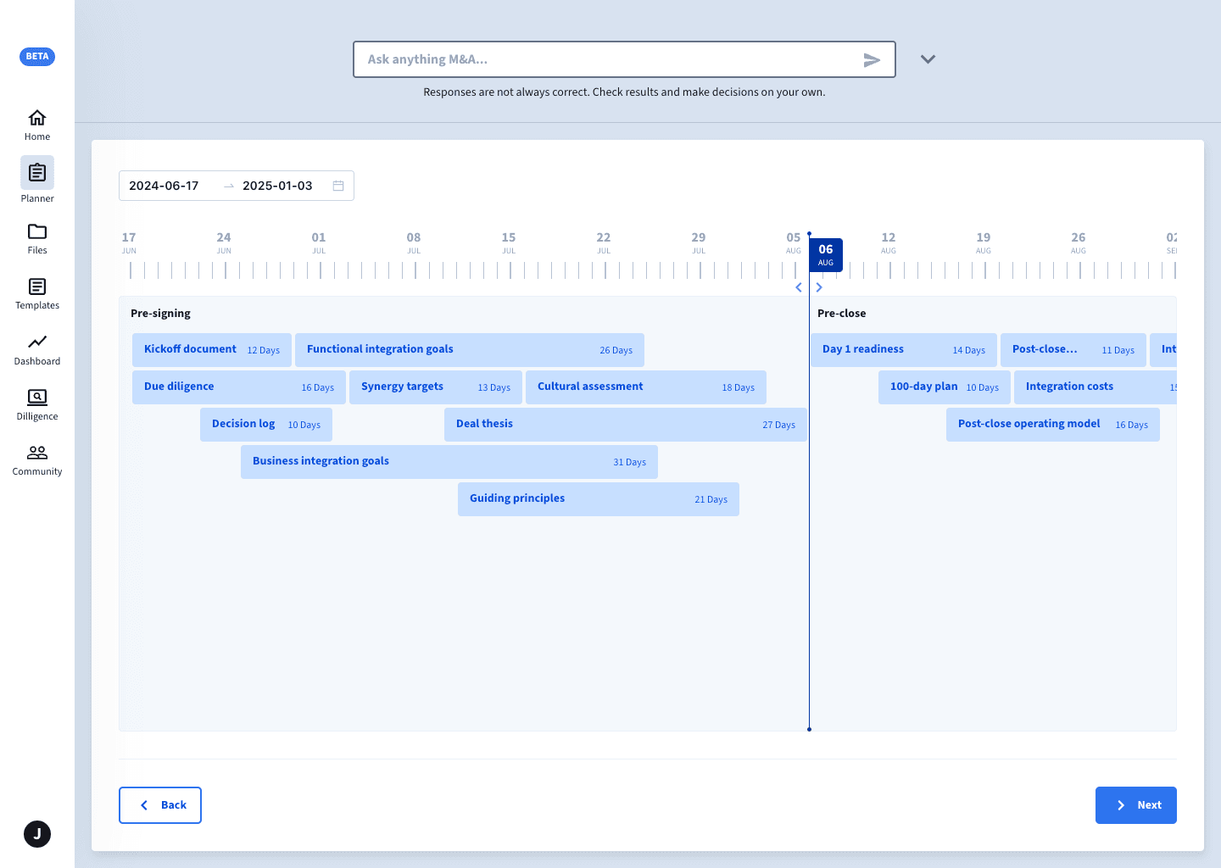
Task: Click the send arrow in search box
Action: 872,59
